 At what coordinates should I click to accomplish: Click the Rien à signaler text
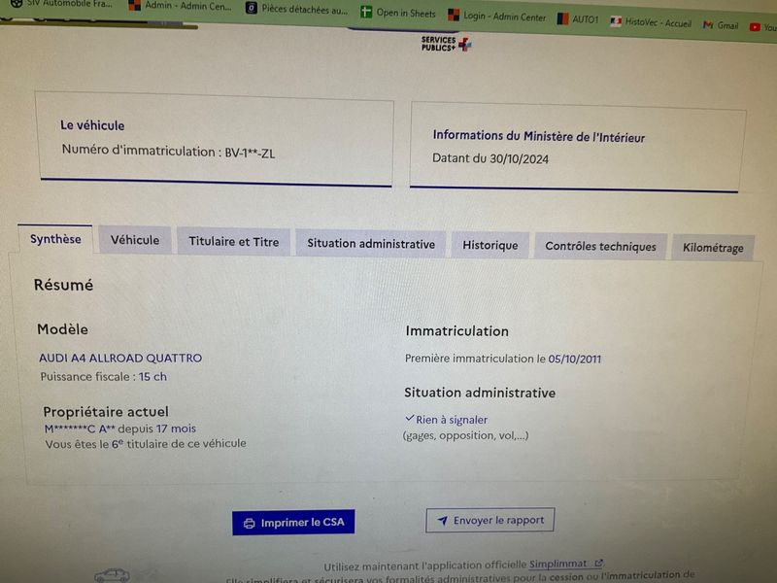(x=452, y=420)
